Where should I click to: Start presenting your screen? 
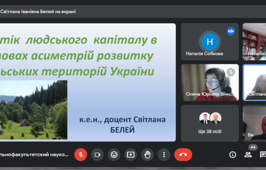tap(131, 155)
